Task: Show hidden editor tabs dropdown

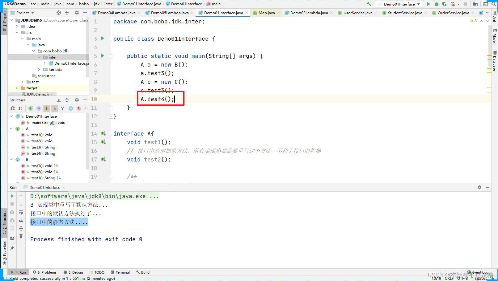Action: tap(487, 13)
